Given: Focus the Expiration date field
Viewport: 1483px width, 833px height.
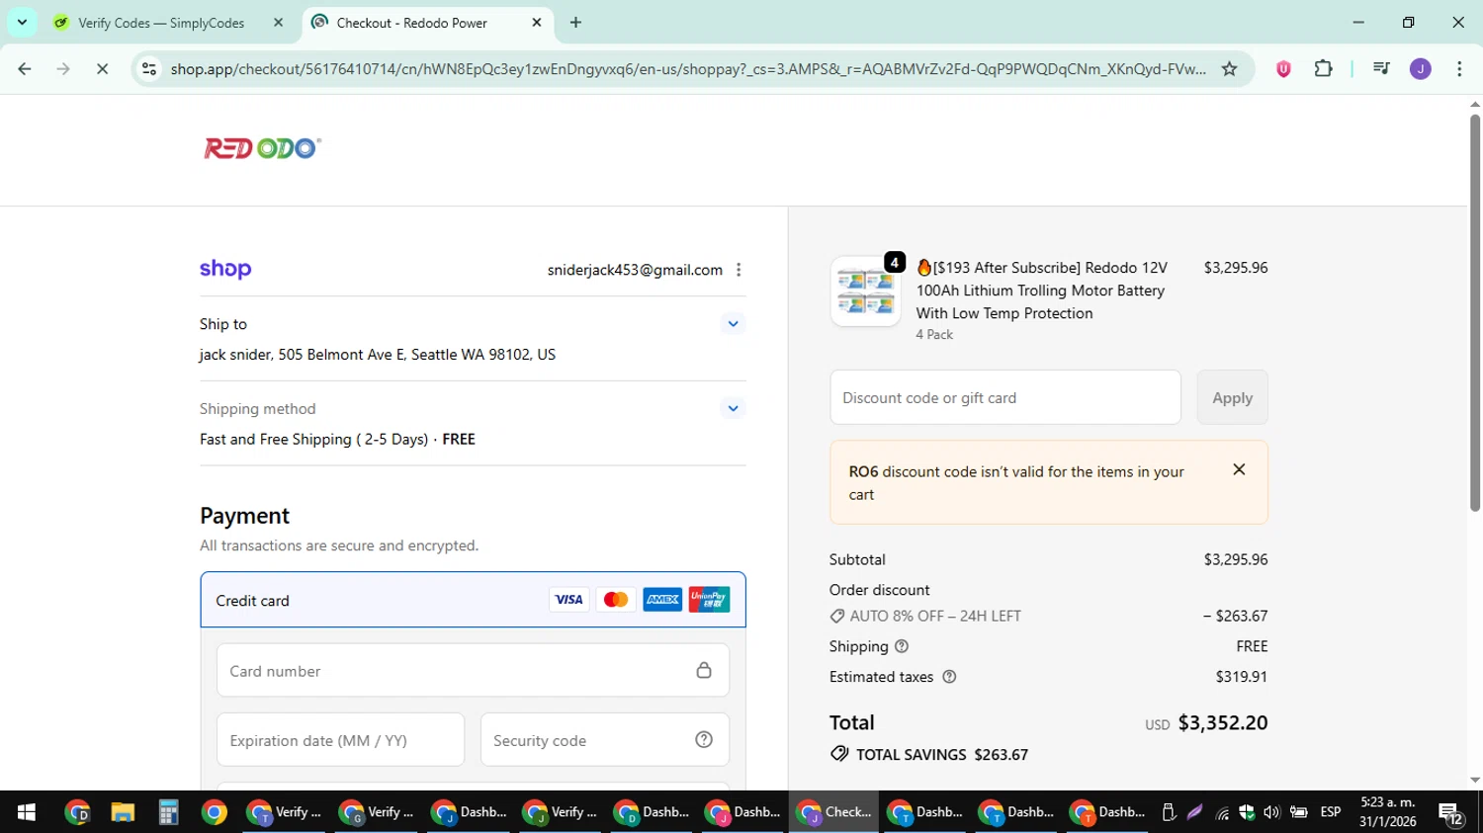Looking at the screenshot, I should click(x=340, y=740).
